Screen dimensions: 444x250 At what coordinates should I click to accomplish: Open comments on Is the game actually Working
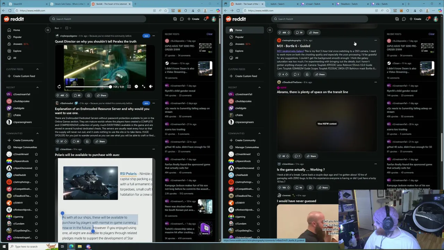[x=299, y=187]
